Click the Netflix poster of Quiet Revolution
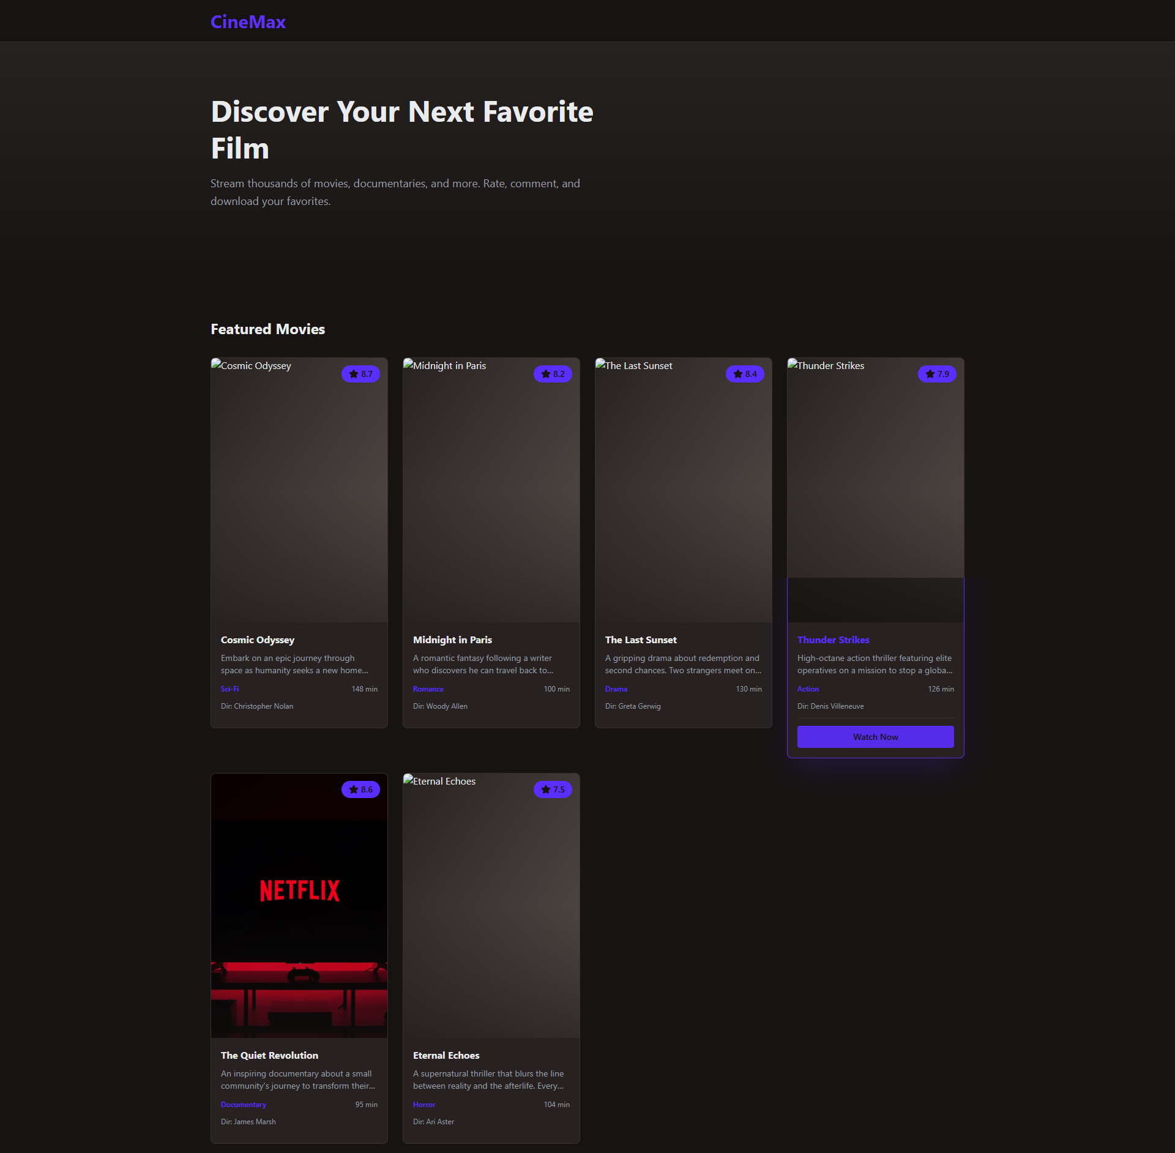 point(299,906)
